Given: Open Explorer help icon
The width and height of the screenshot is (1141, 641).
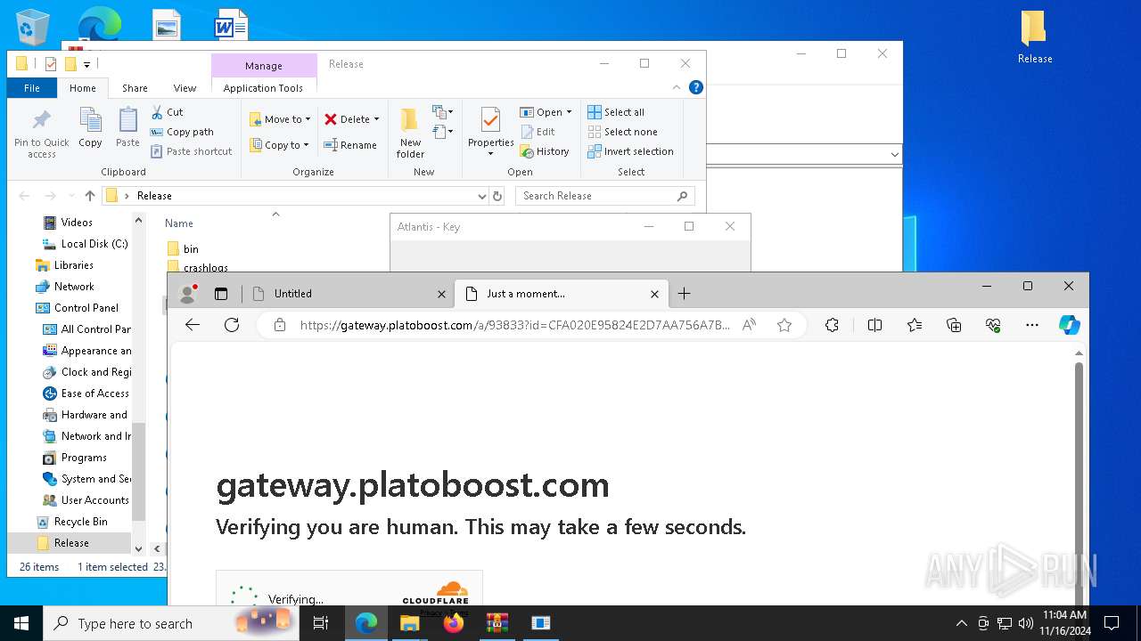Looking at the screenshot, I should pyautogui.click(x=696, y=87).
